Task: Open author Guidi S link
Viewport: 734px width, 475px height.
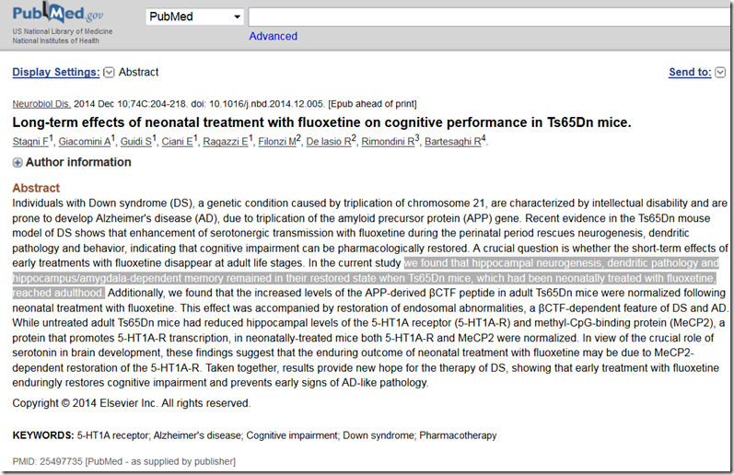Action: click(x=135, y=142)
